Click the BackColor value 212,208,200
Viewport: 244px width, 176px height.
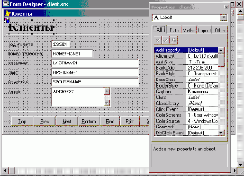[x=199, y=68]
